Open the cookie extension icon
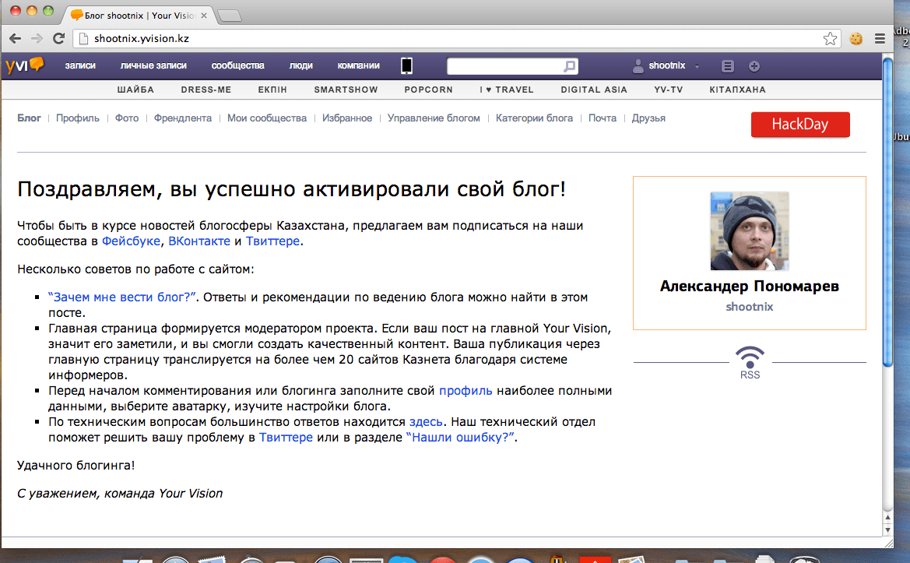The image size is (910, 563). click(x=856, y=38)
